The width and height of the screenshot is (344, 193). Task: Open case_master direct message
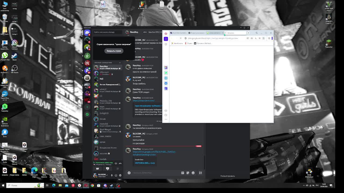[107, 136]
